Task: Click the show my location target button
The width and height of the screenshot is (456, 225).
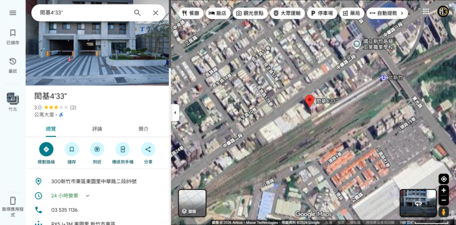Action: (444, 179)
